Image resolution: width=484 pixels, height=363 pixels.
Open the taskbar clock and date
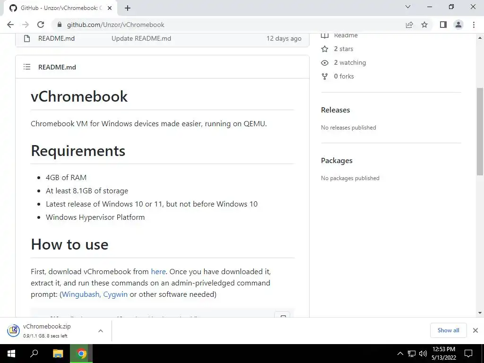(x=444, y=354)
